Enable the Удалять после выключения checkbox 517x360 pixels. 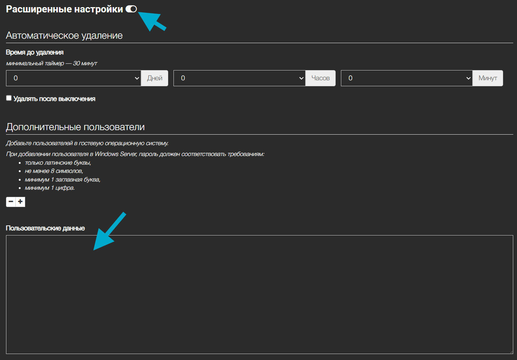tap(9, 98)
